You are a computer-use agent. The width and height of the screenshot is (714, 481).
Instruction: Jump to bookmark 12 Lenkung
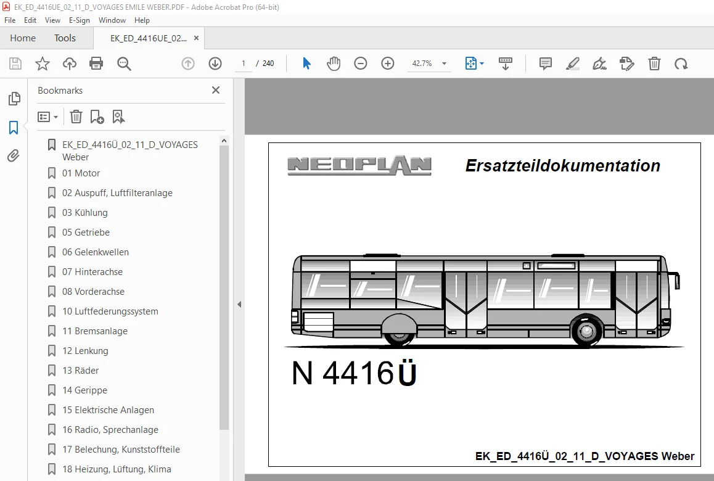point(85,351)
